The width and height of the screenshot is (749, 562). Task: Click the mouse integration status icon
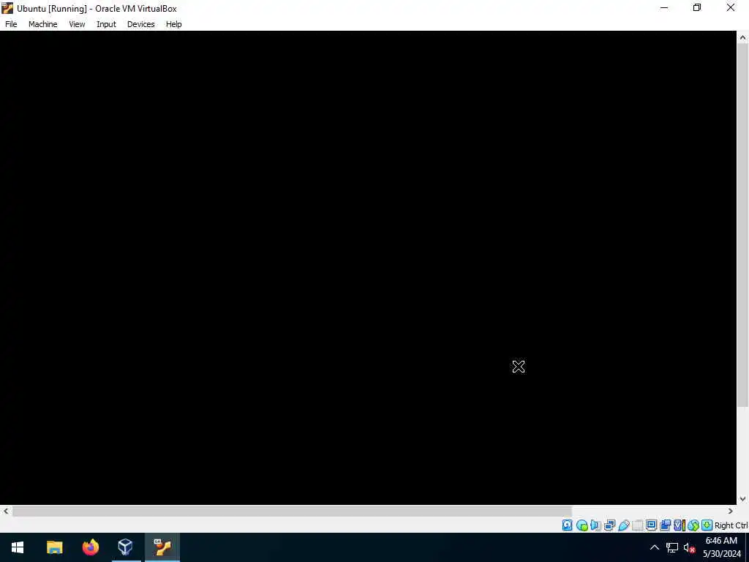(x=693, y=525)
